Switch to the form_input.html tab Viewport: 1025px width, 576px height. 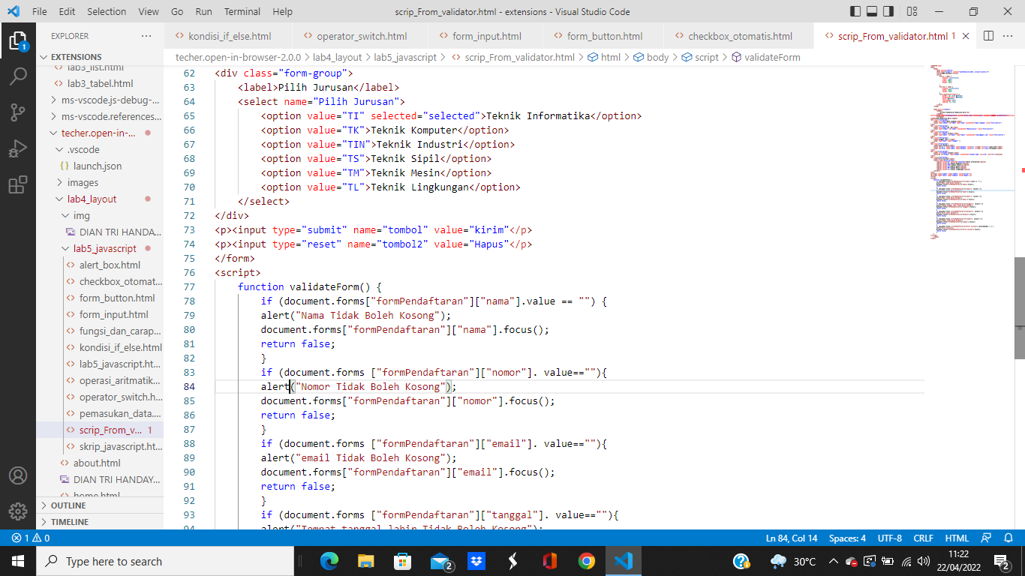click(485, 35)
